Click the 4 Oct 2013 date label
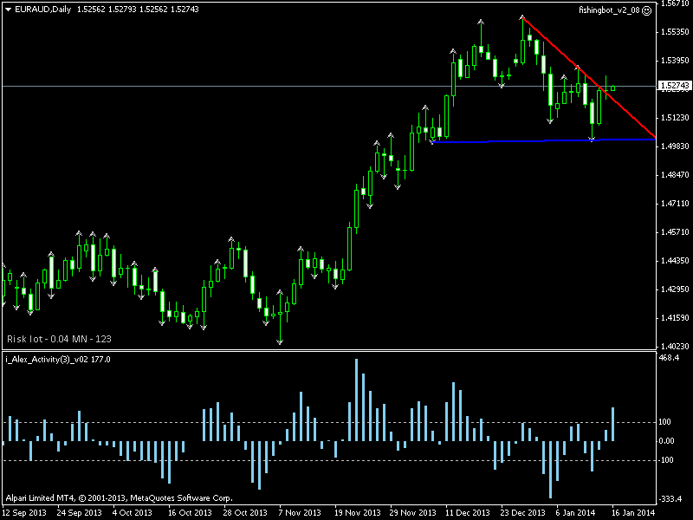The height and width of the screenshot is (520, 693). coord(133,513)
